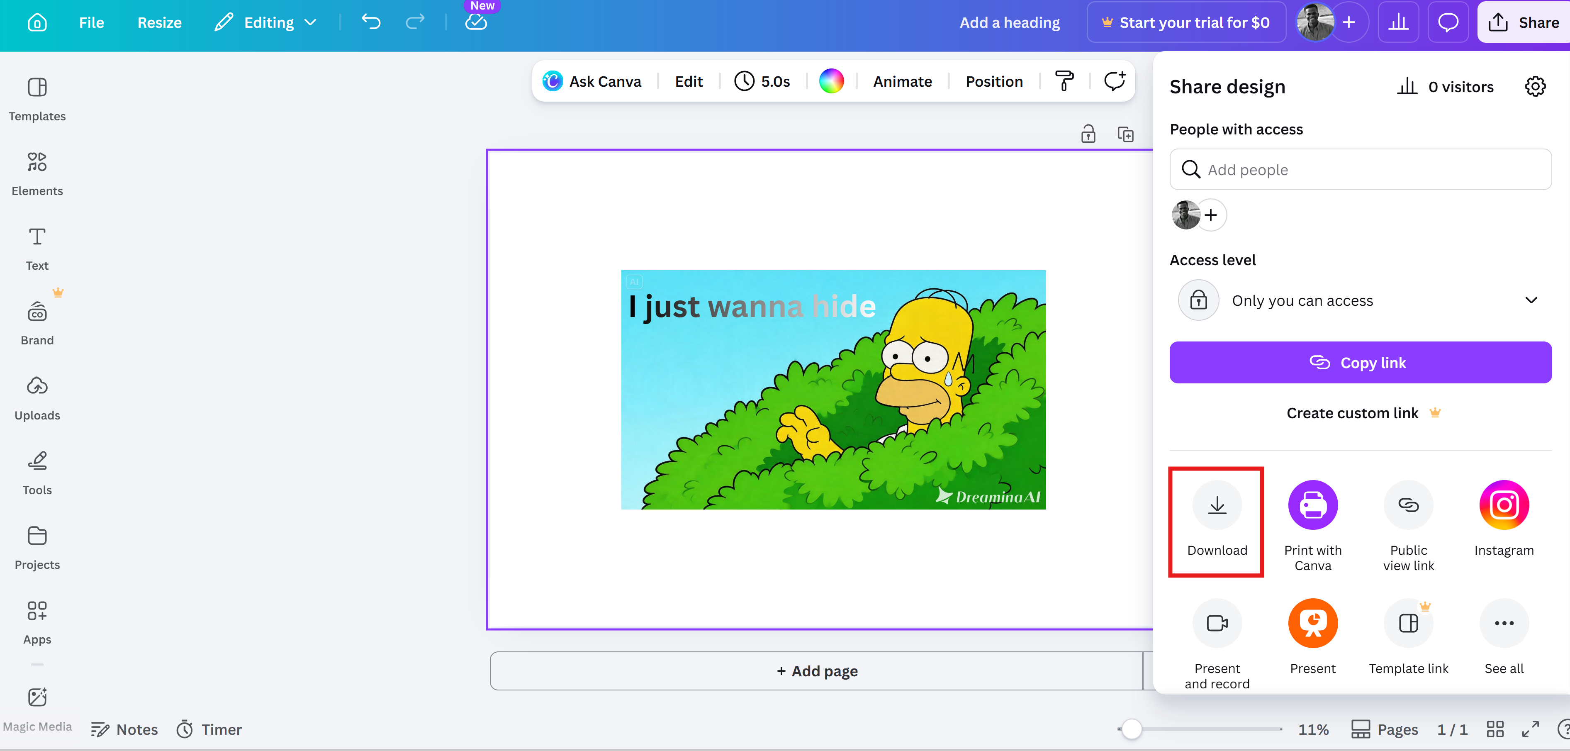Open the Uploads panel
The height and width of the screenshot is (751, 1570).
pos(37,399)
